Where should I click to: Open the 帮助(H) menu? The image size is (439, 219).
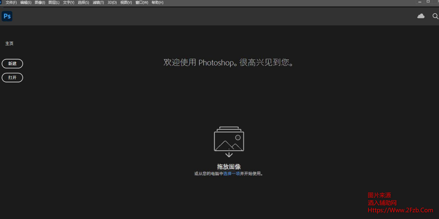(x=157, y=3)
